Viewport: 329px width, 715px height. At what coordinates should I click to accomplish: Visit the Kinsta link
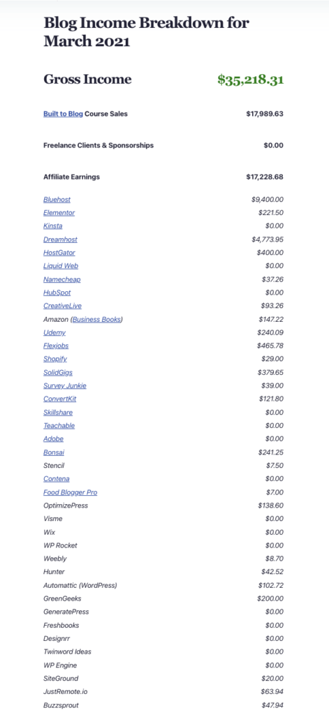tap(53, 226)
